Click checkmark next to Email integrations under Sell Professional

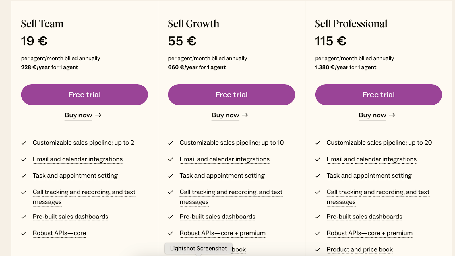318,159
